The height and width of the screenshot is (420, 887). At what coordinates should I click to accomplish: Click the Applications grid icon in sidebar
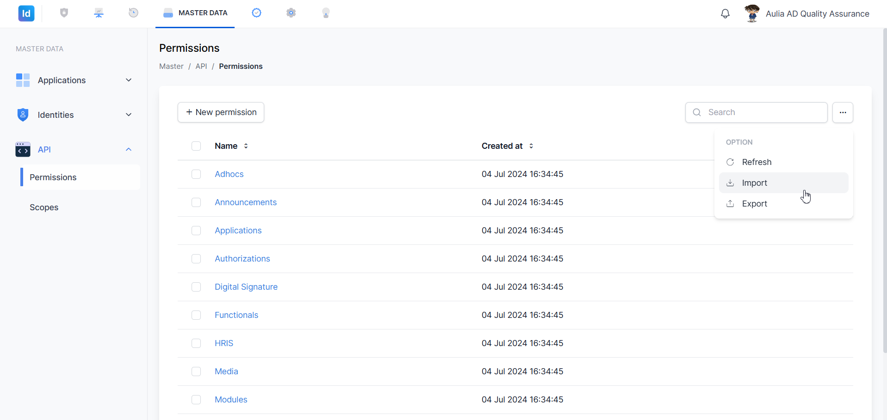coord(23,80)
